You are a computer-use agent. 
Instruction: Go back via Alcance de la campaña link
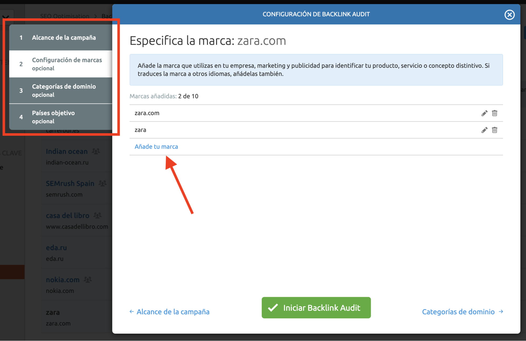pyautogui.click(x=170, y=312)
